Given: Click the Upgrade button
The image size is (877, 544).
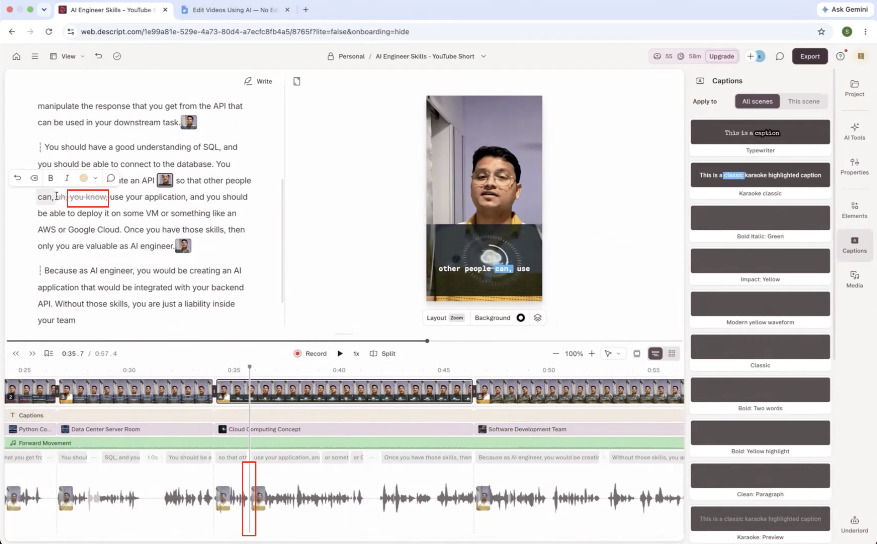Looking at the screenshot, I should pos(721,56).
